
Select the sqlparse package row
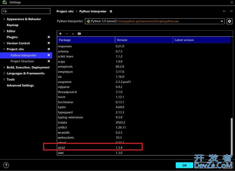tap(144, 87)
